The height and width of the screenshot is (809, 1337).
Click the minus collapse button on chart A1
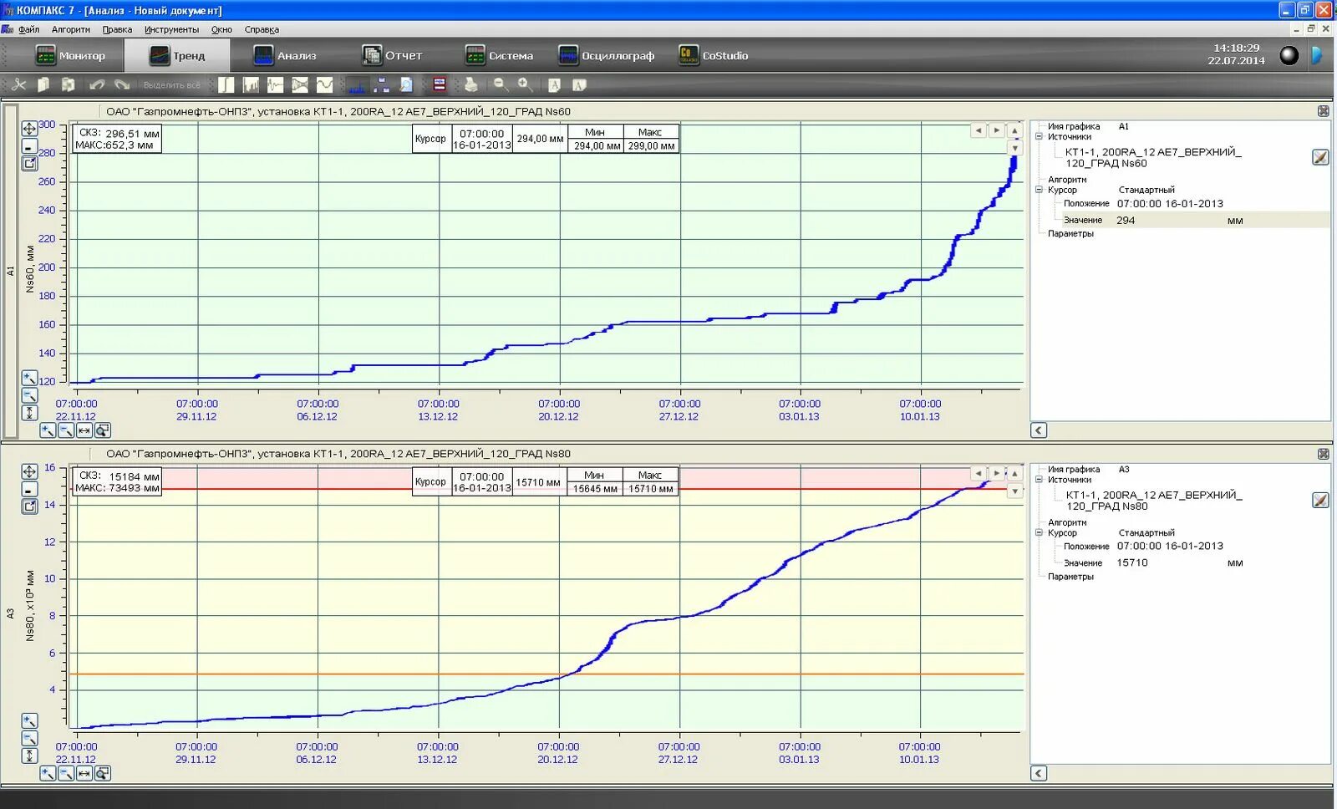29,146
